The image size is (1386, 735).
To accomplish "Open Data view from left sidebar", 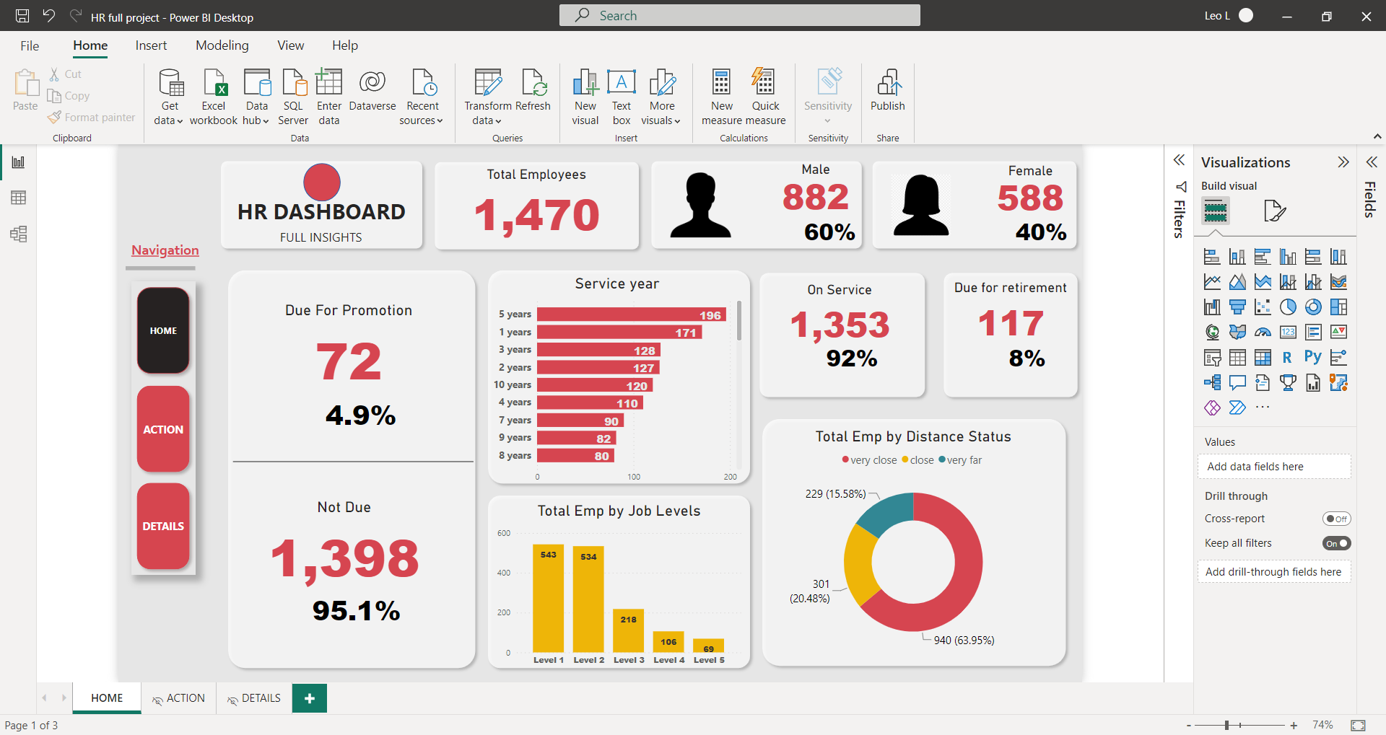I will pyautogui.click(x=18, y=198).
